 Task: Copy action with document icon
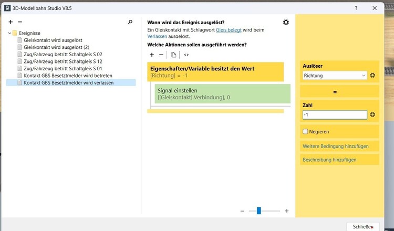point(173,55)
